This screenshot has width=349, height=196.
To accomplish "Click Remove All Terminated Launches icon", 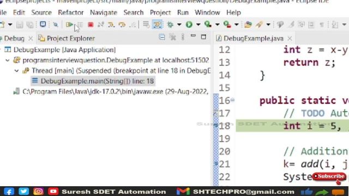I will 172,37.
